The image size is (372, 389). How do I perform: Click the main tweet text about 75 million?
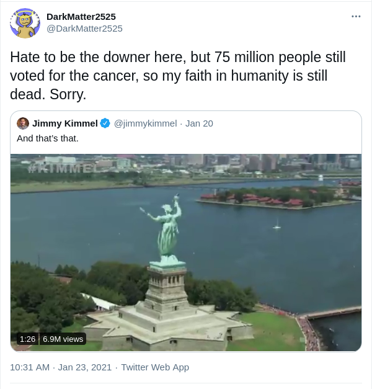(x=177, y=76)
